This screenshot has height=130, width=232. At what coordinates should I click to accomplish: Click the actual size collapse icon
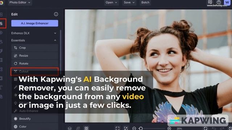(126, 128)
